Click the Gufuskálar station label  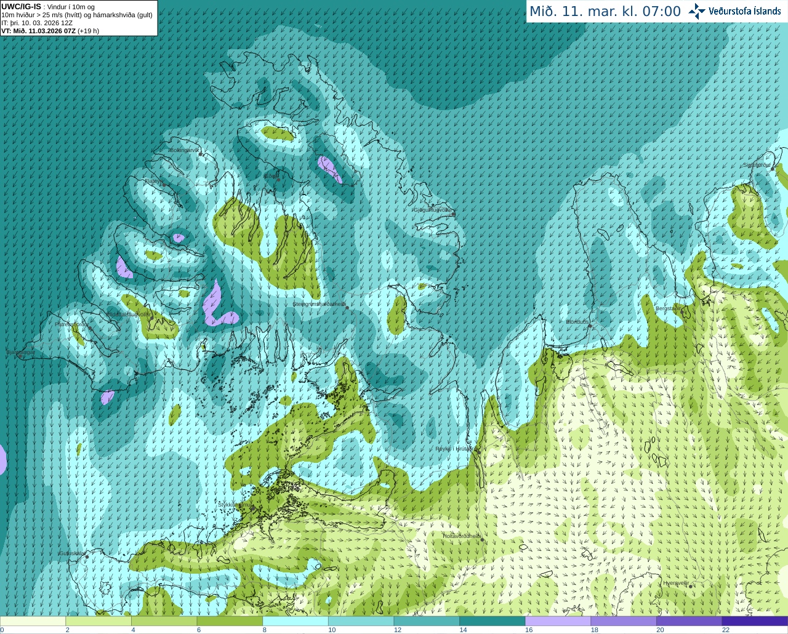[71, 553]
